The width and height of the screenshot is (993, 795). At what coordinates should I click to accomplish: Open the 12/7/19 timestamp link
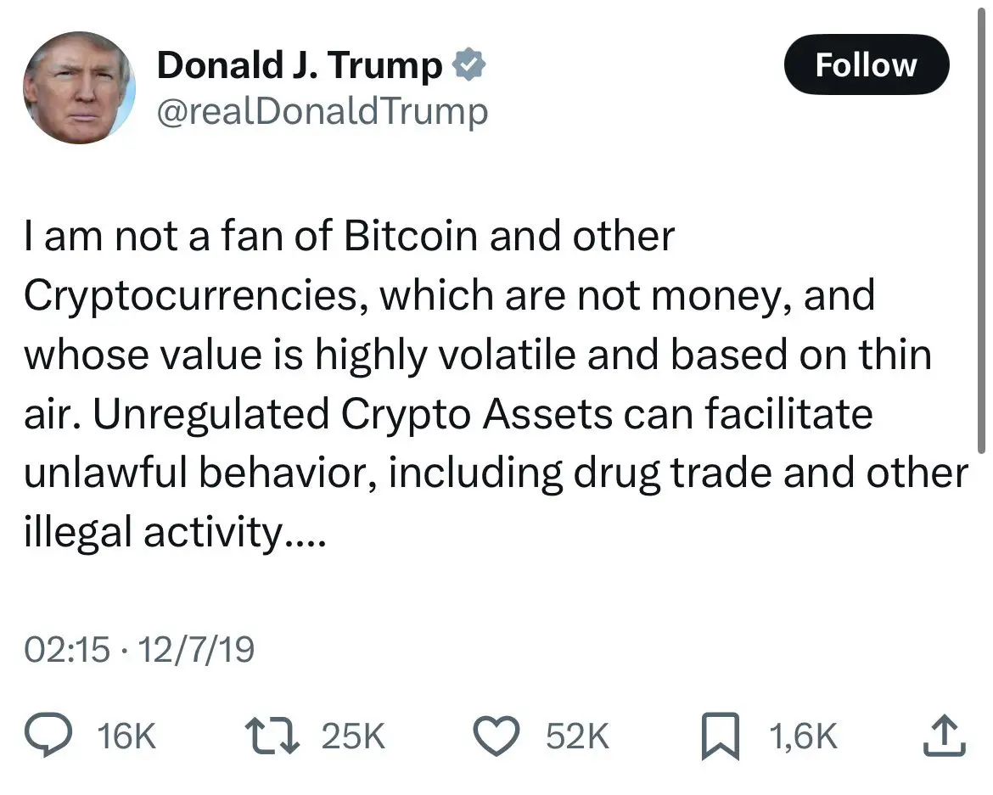point(200,648)
